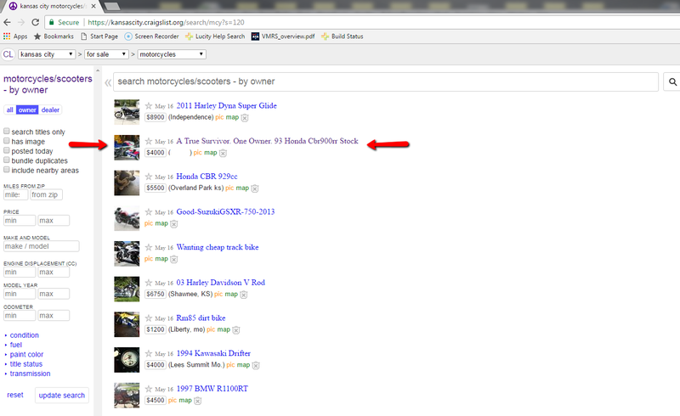680x416 pixels.
Task: Open the Start Page bookmark
Action: point(99,37)
